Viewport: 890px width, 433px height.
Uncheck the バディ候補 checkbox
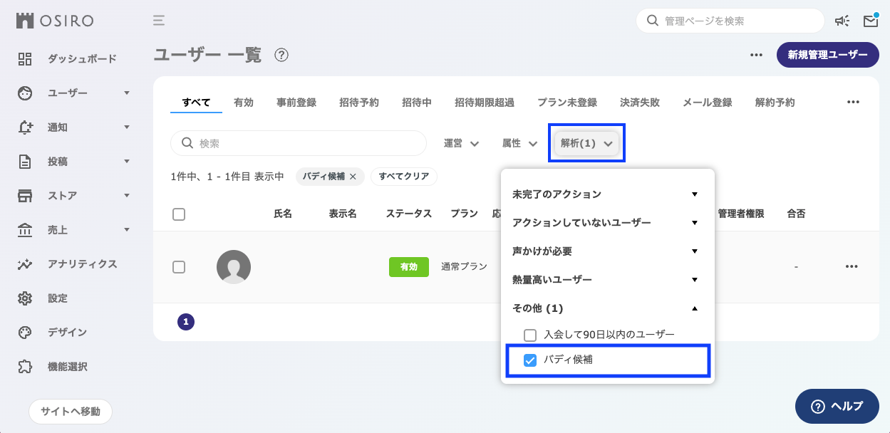pos(530,360)
